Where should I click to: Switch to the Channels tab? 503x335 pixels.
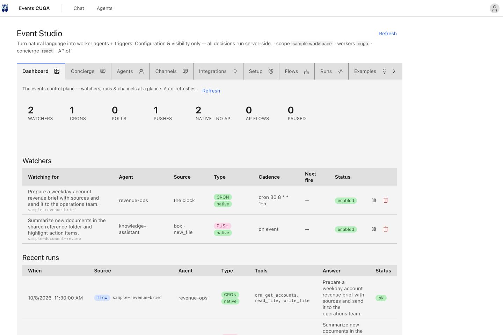pos(171,71)
